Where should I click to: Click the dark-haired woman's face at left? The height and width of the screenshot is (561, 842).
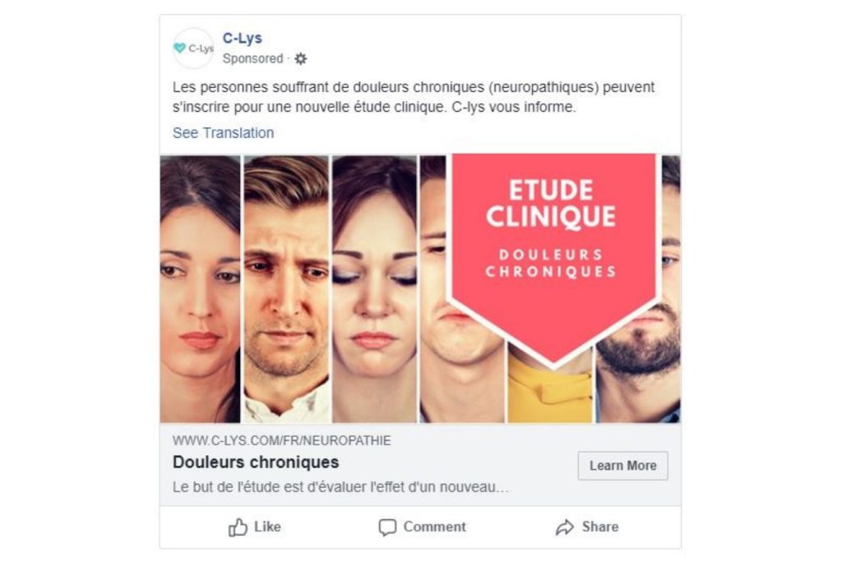pyautogui.click(x=201, y=288)
